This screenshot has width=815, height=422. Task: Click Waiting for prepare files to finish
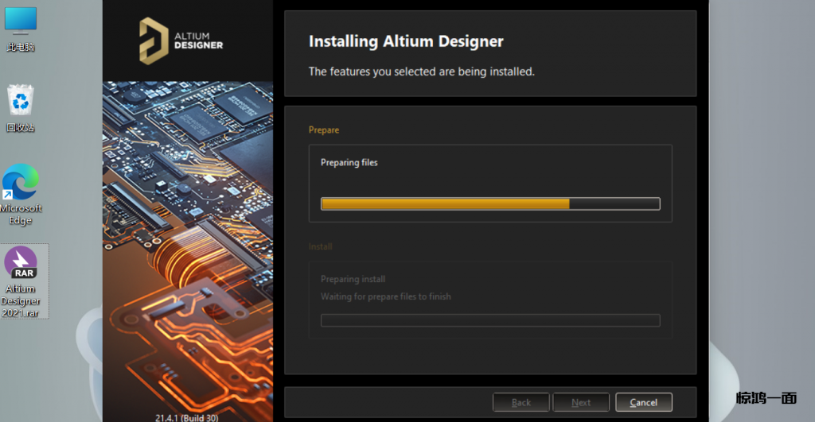pyautogui.click(x=385, y=296)
